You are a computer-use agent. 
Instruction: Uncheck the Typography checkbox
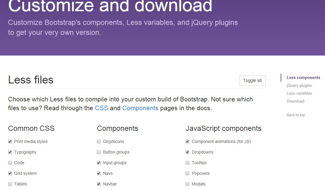pos(10,152)
